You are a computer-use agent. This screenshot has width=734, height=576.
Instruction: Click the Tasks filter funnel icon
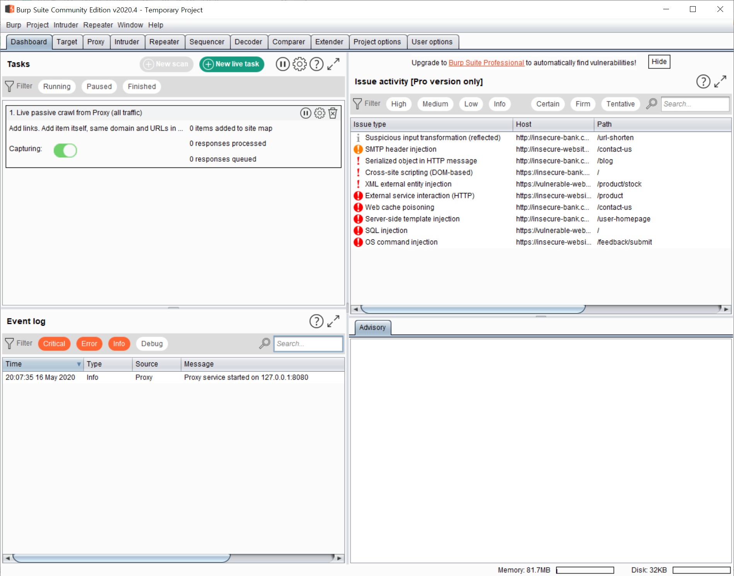pyautogui.click(x=9, y=86)
